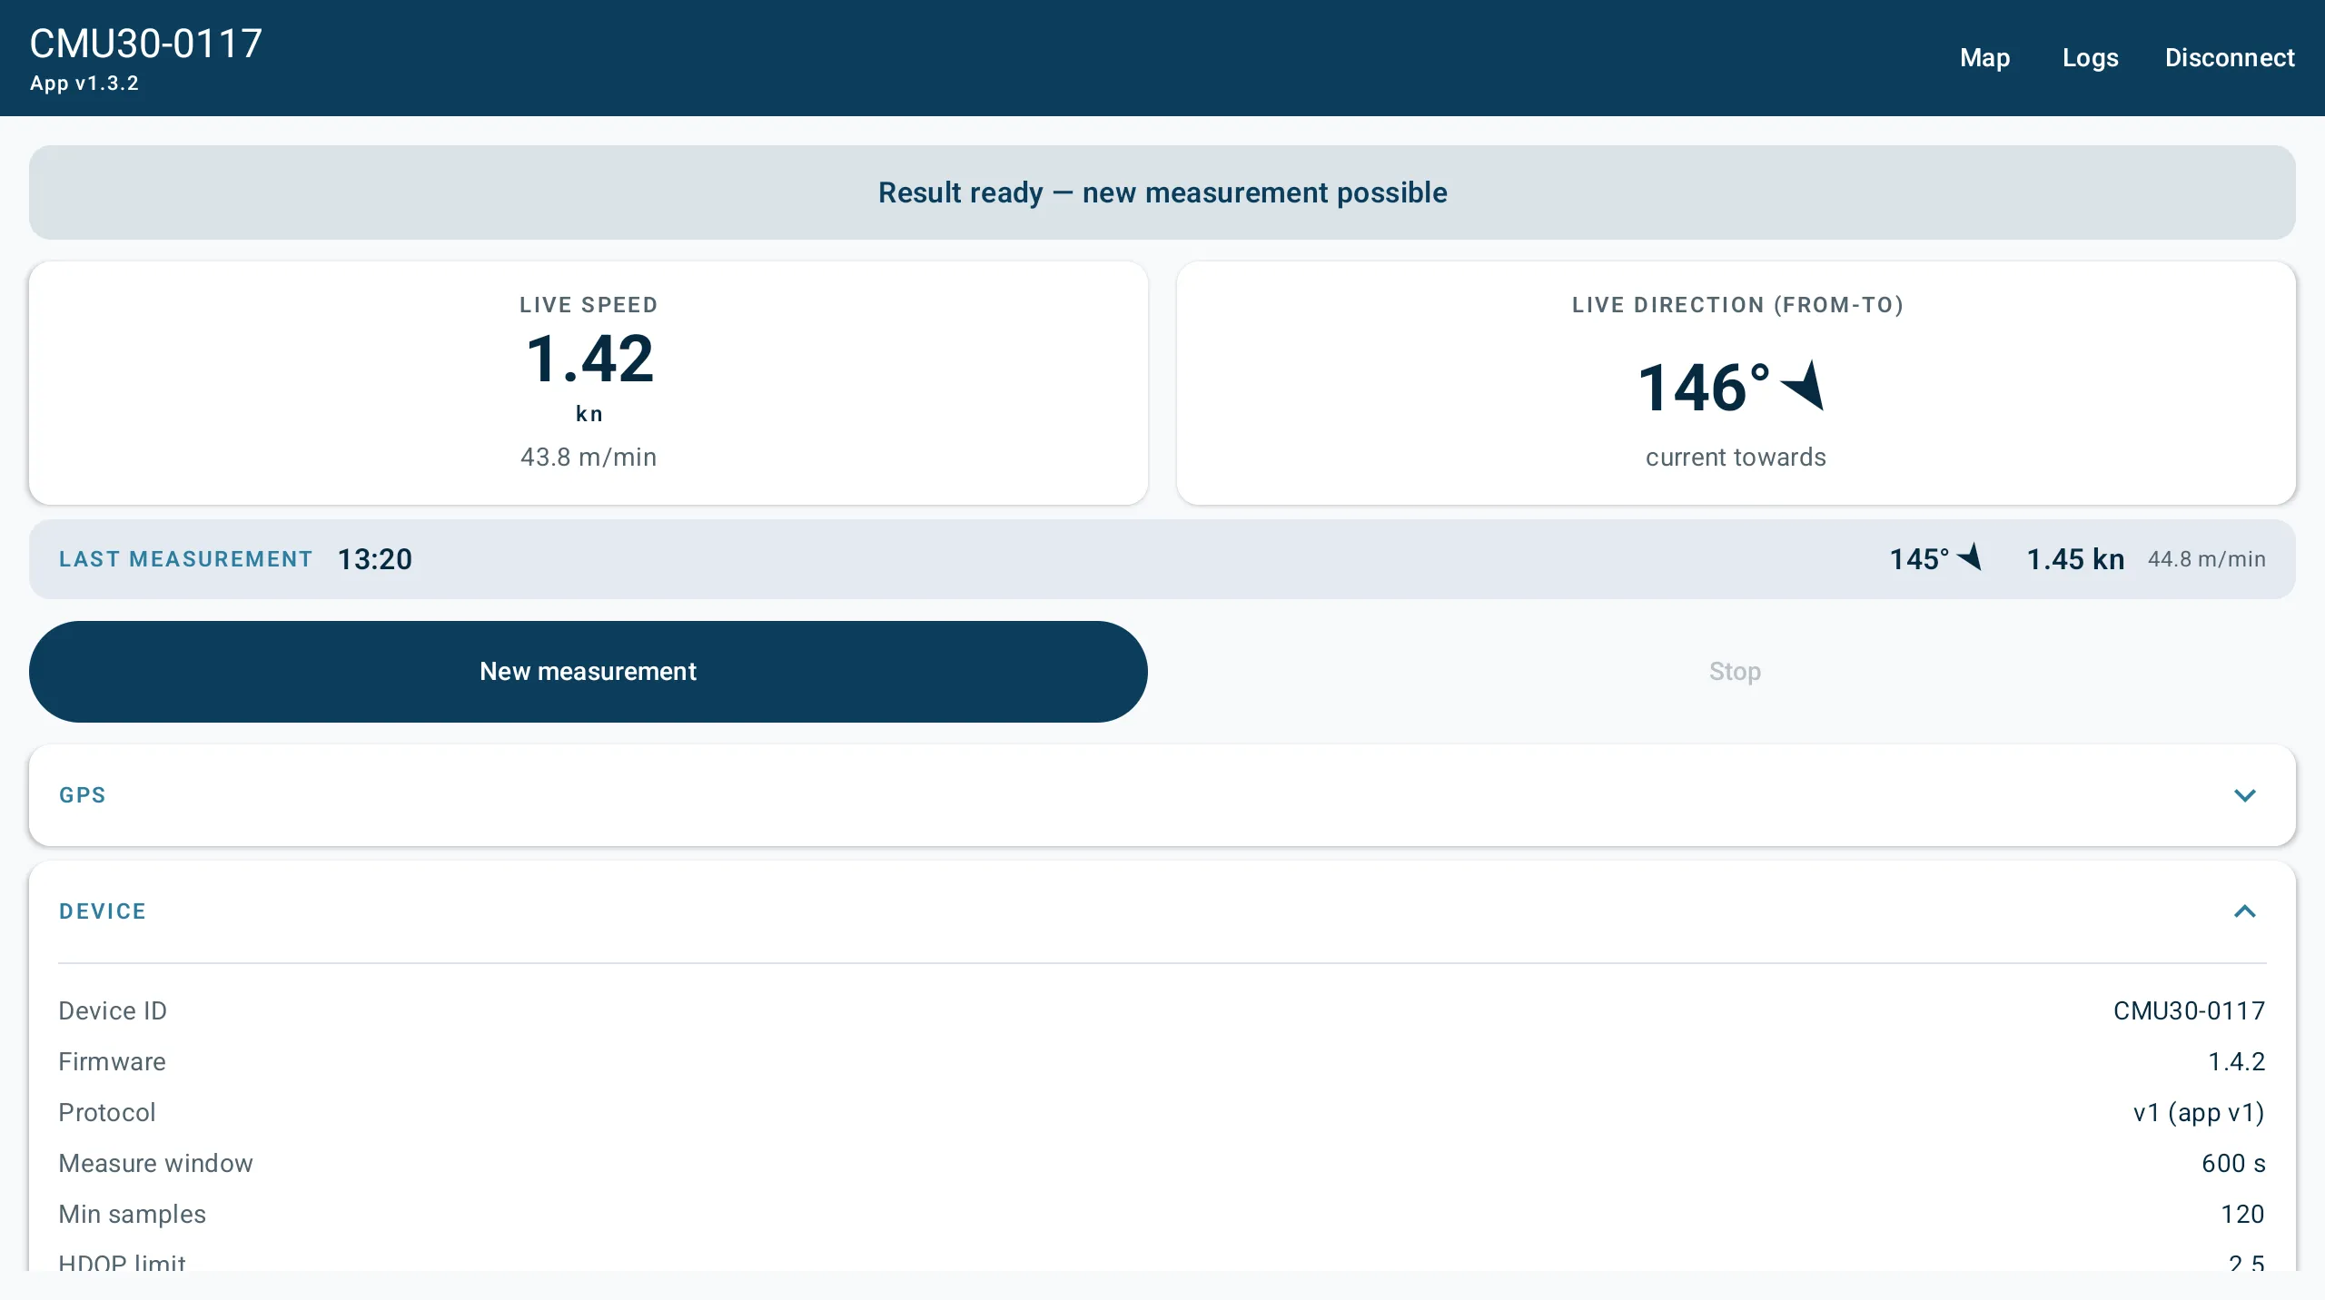Click the 1.45 kn last measurement speed
Image resolution: width=2325 pixels, height=1300 pixels.
[x=2075, y=559]
